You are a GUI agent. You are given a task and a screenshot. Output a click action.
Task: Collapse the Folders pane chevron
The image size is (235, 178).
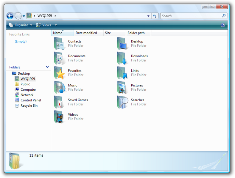tap(47, 67)
